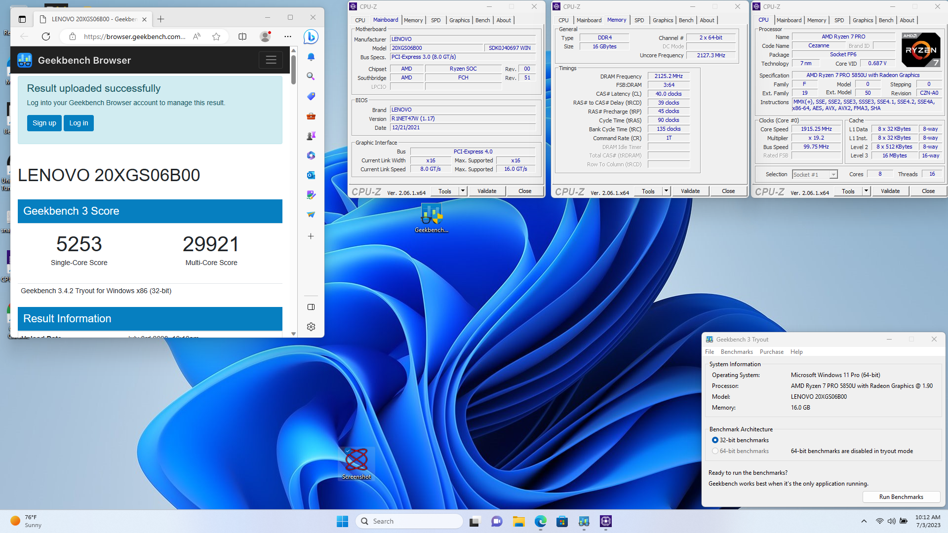Open Edge tab actions menu icon

pos(22,19)
